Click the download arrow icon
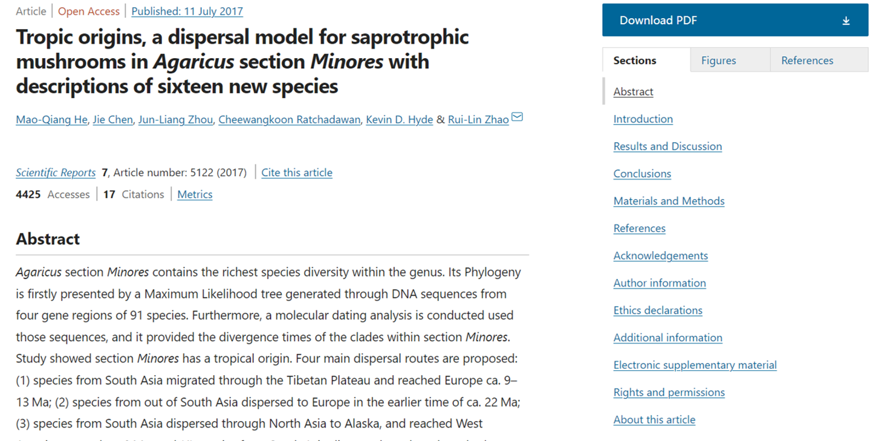This screenshot has height=441, width=890. (846, 21)
